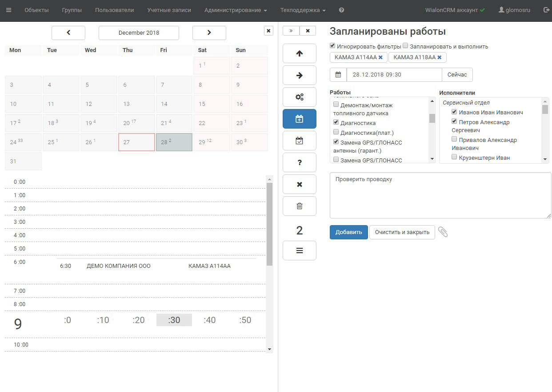
Task: Uncheck the Диагностика work checkbox
Action: point(336,122)
